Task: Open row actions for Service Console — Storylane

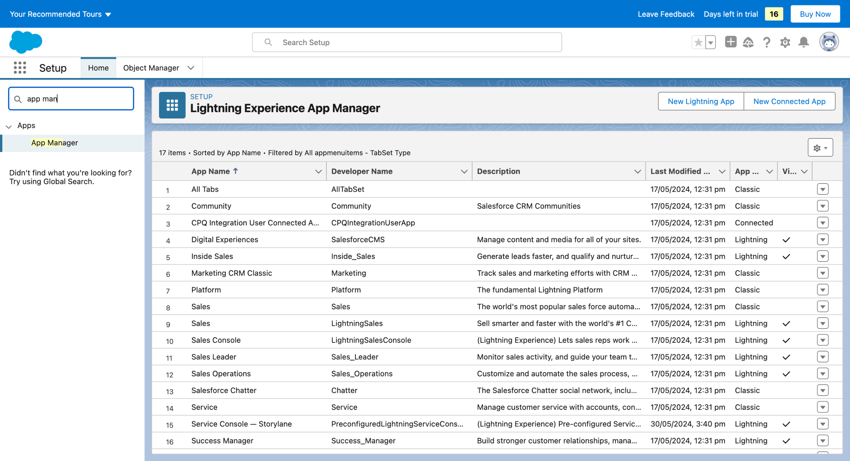Action: [822, 424]
